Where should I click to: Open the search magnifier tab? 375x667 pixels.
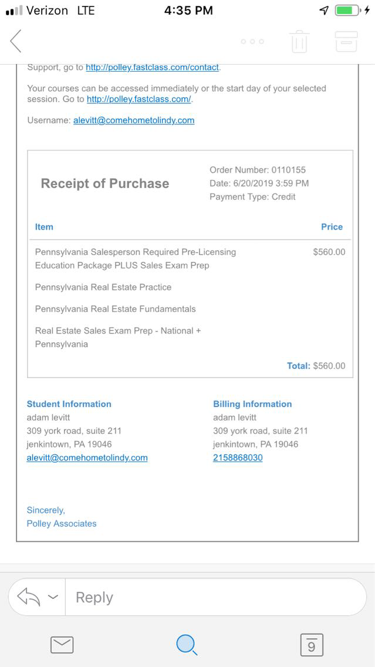(187, 645)
